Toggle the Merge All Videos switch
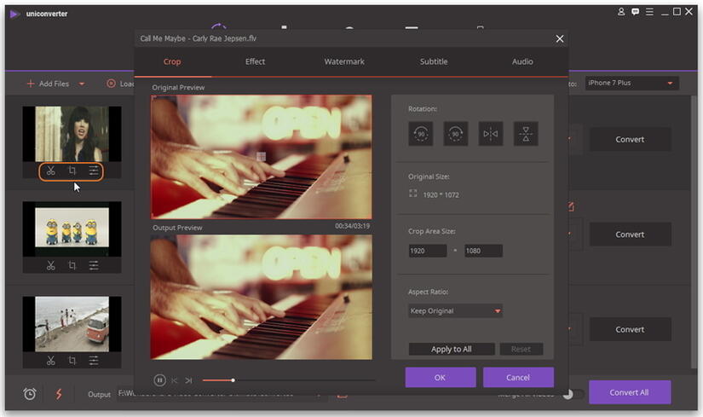The width and height of the screenshot is (703, 417). (573, 394)
